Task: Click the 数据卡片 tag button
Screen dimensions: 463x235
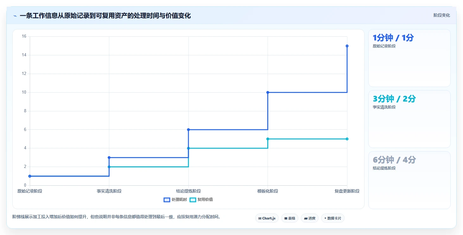Action: 333,218
